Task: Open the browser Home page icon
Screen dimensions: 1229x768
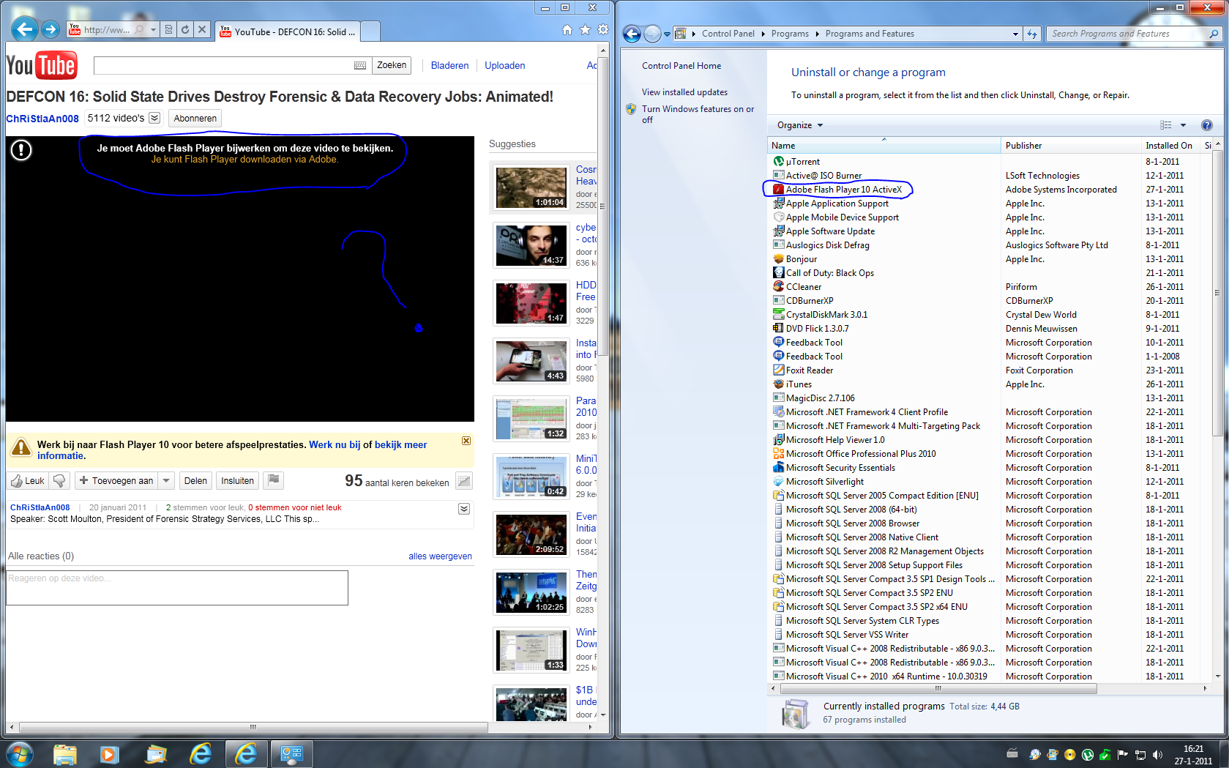Action: coord(567,30)
